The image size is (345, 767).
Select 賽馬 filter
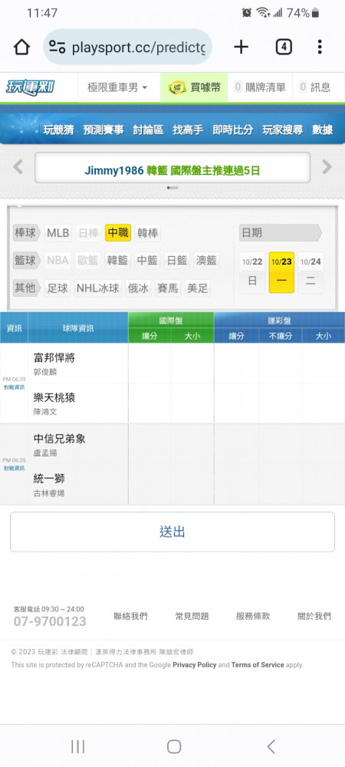tap(168, 288)
